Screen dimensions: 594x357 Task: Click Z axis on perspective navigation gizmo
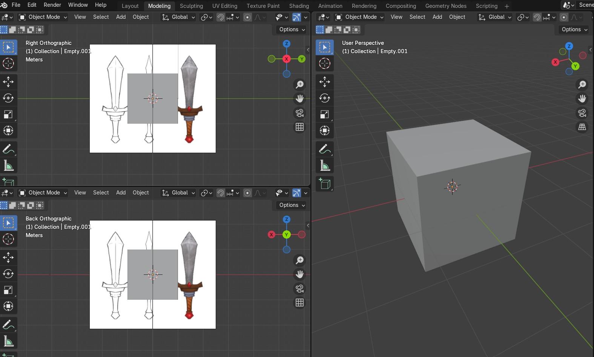569,46
